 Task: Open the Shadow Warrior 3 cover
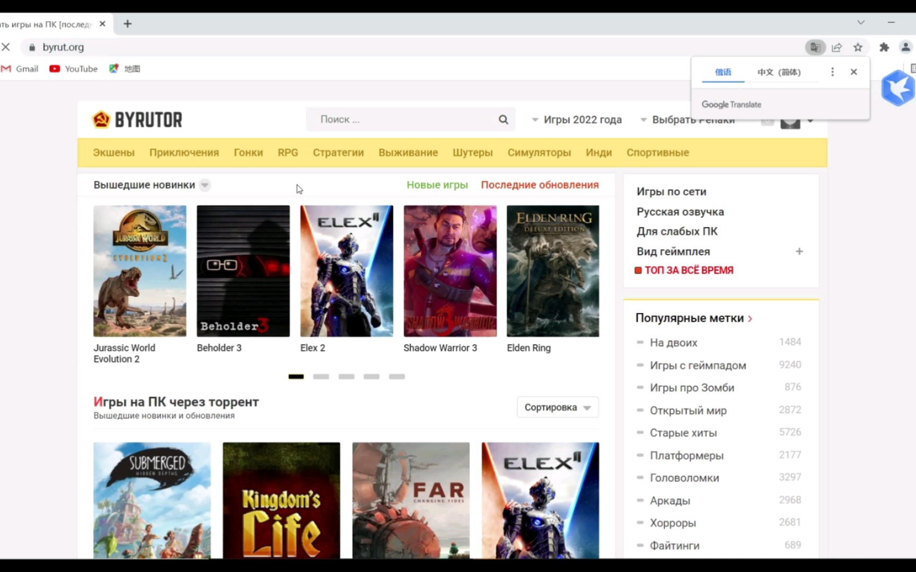click(x=450, y=271)
